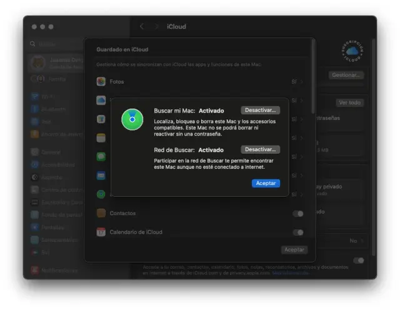This screenshot has height=310, width=400.
Task: Confirm the dialog with blue Aceptar
Action: click(x=266, y=183)
